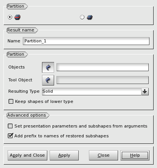Select the second partition radio button
Viewport: 157px width, 168px height.
click(x=82, y=17)
